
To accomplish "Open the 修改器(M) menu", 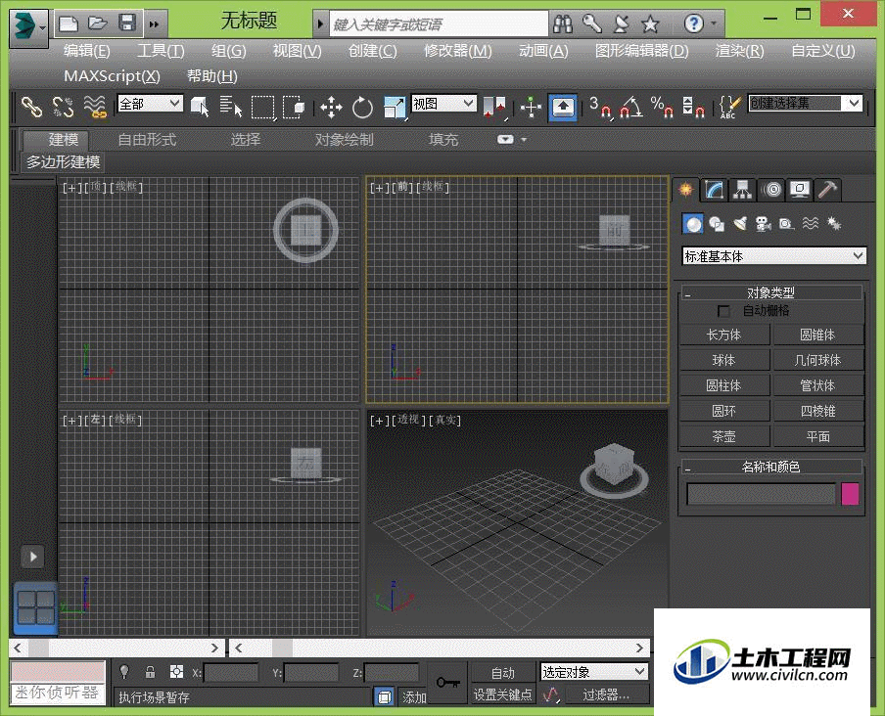I will click(x=458, y=51).
